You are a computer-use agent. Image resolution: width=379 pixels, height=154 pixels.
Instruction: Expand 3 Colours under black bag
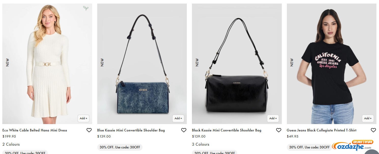[201, 144]
